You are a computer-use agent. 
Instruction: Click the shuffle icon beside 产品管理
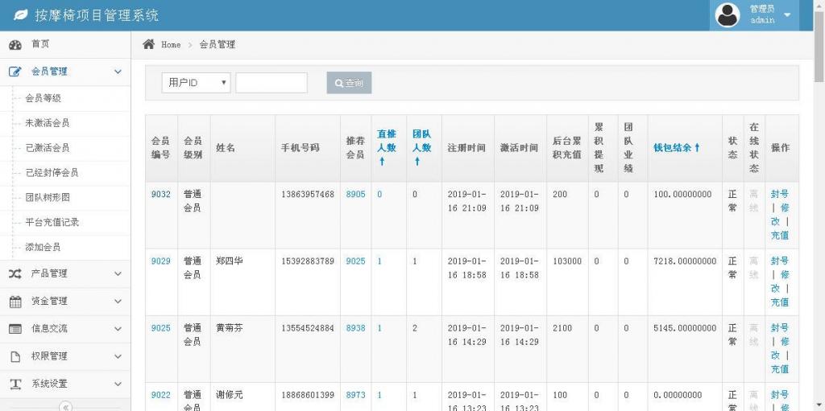(x=15, y=273)
